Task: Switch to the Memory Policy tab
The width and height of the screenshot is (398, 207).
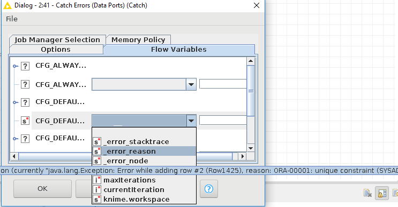Action: click(138, 39)
